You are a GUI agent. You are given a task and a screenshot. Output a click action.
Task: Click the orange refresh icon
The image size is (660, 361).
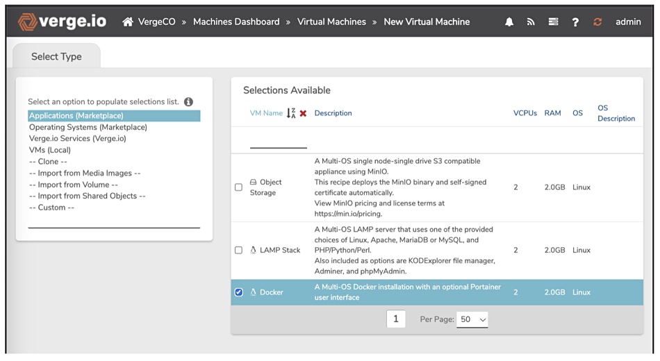[x=597, y=22]
